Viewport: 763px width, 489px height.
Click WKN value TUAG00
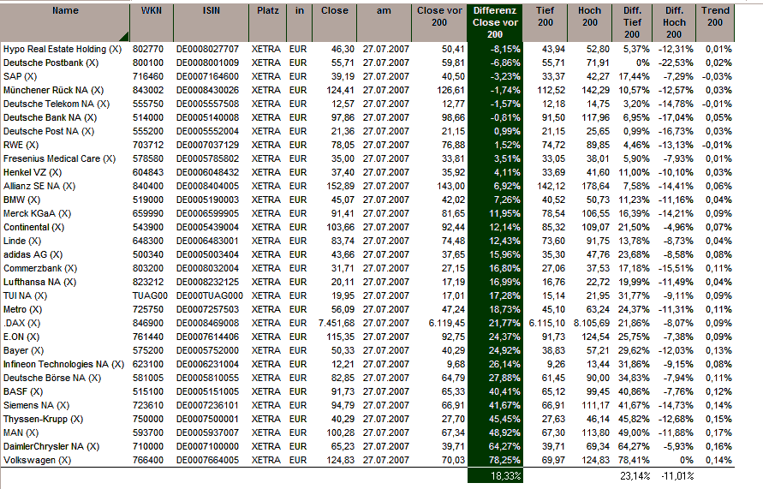[150, 295]
